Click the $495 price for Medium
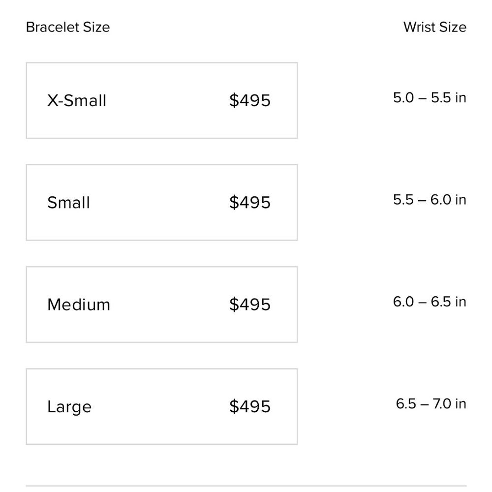 (250, 305)
